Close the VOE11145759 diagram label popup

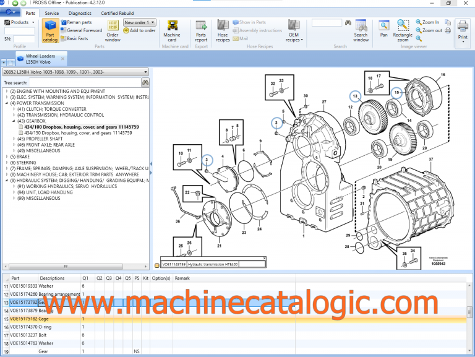(265, 258)
